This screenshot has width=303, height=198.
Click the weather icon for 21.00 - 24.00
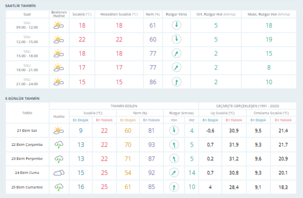(x=59, y=82)
